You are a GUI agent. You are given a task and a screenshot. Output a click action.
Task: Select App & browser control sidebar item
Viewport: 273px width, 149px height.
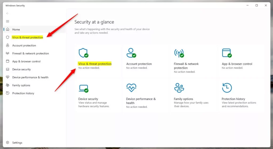point(26,62)
